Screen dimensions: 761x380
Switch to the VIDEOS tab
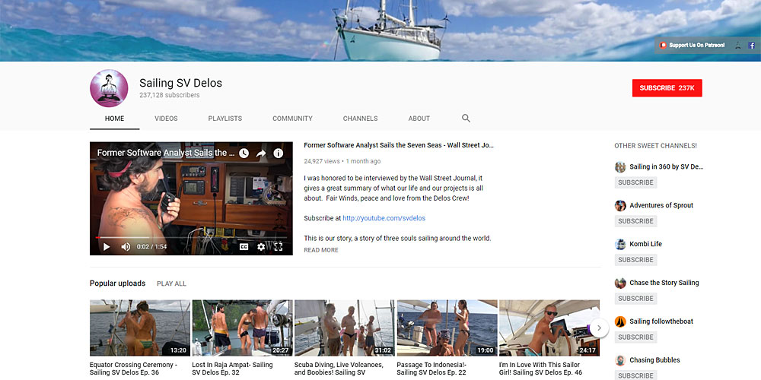pos(166,119)
